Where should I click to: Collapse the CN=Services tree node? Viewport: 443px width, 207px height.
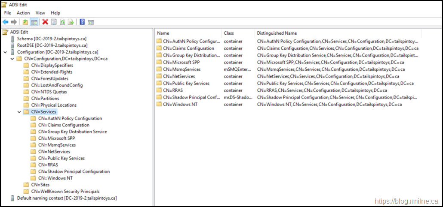pyautogui.click(x=19, y=112)
